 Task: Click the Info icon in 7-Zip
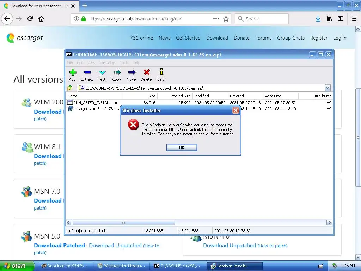pos(161,75)
